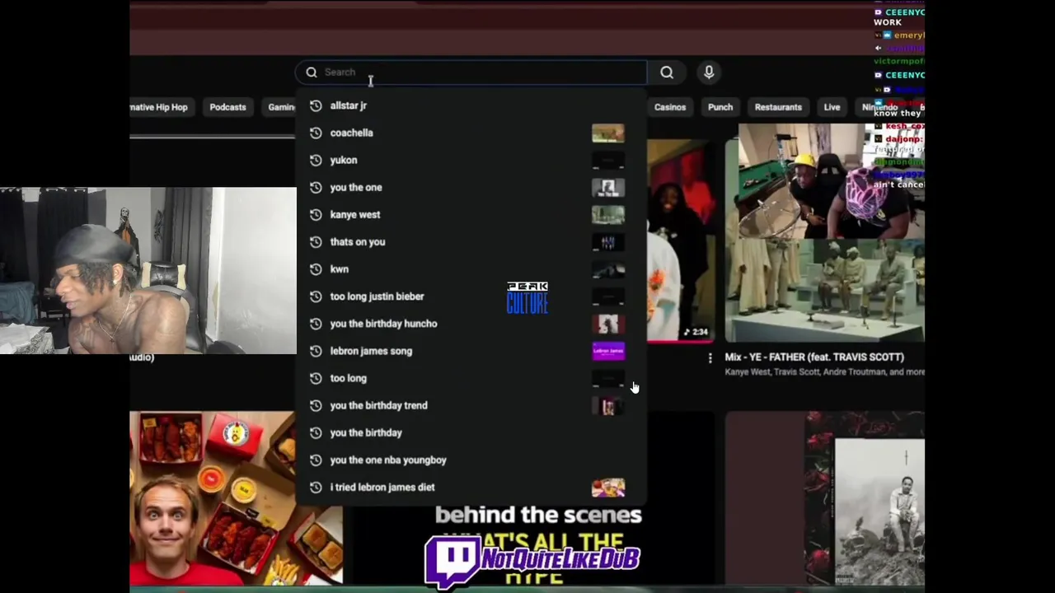The height and width of the screenshot is (593, 1055).
Task: Open the Podcasts category chip
Action: [227, 107]
